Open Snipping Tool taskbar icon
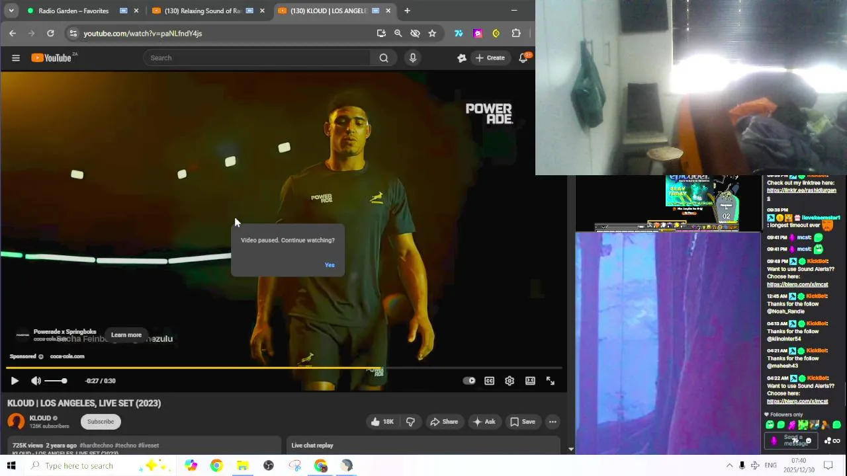This screenshot has height=476, width=847. pos(295,465)
